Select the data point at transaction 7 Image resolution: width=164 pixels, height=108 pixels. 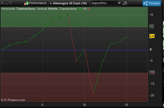[x=59, y=17]
